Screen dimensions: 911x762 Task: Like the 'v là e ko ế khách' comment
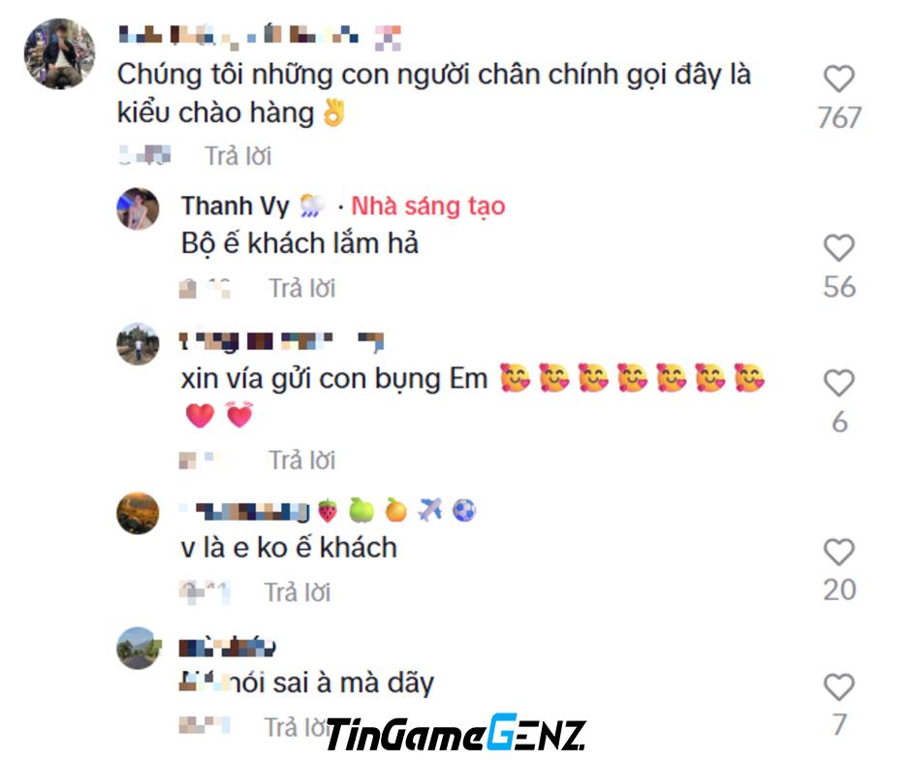click(x=839, y=553)
